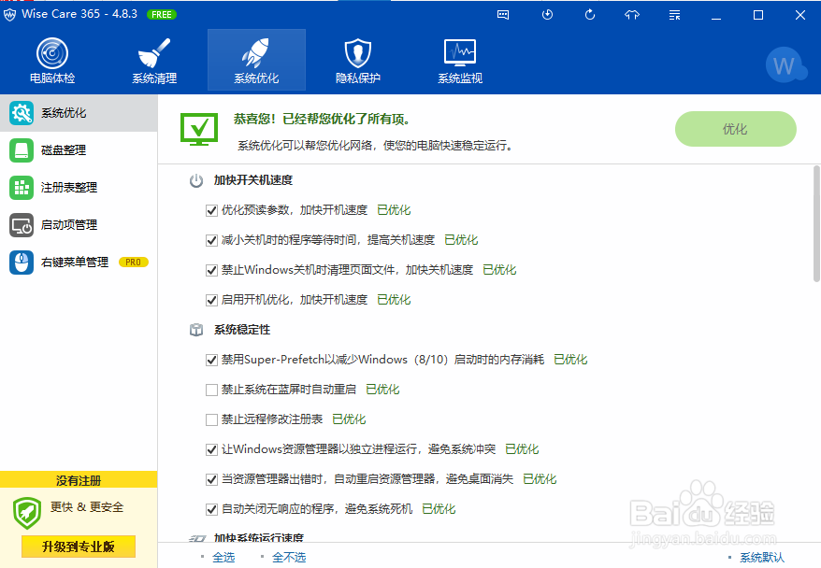Click the 没有注册 not registered banner
821x568 pixels.
[79, 480]
